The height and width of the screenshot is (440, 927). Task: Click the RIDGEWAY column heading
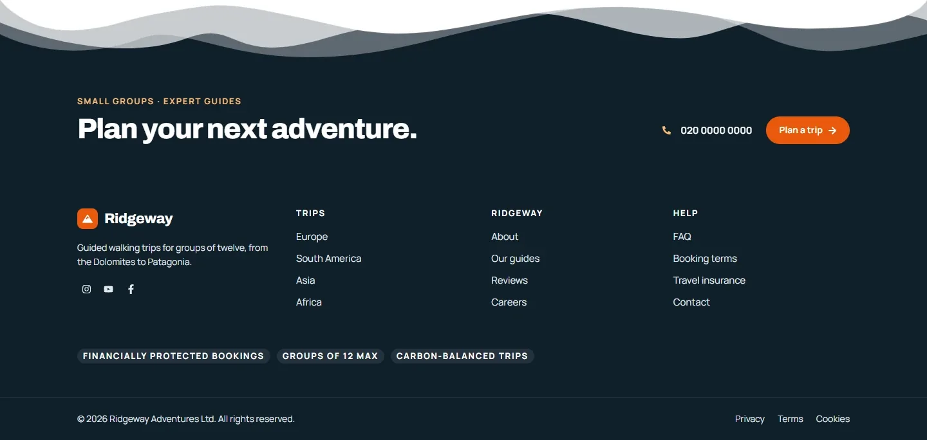[517, 213]
